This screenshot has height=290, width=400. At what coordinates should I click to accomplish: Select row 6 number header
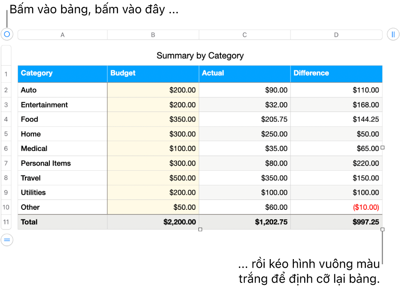point(6,148)
